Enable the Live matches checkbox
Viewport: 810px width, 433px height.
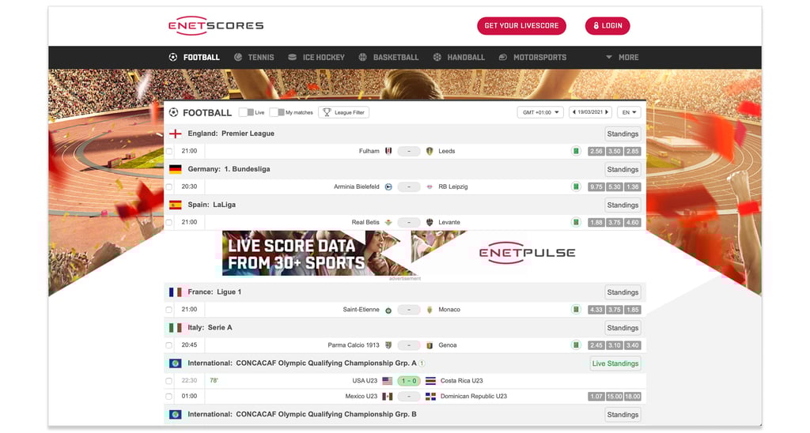247,112
